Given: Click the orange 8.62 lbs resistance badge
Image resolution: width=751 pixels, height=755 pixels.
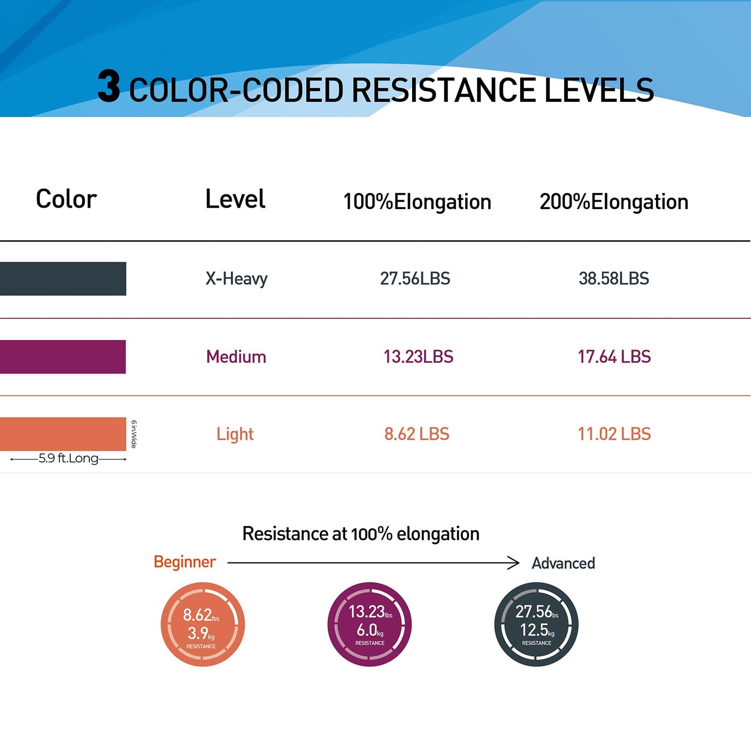Looking at the screenshot, I should pyautogui.click(x=202, y=624).
